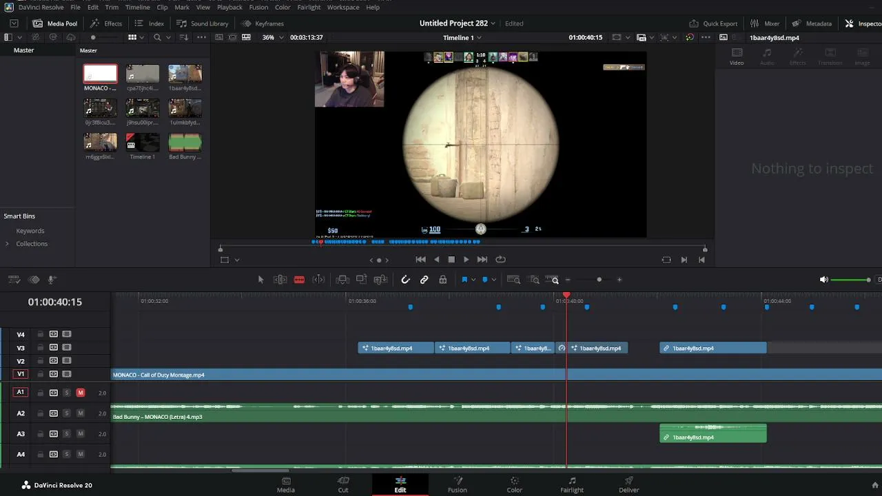Click the Replace Clip icon
The image size is (882, 496).
coord(380,280)
